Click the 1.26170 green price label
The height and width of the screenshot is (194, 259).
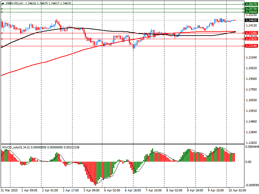click(x=251, y=4)
